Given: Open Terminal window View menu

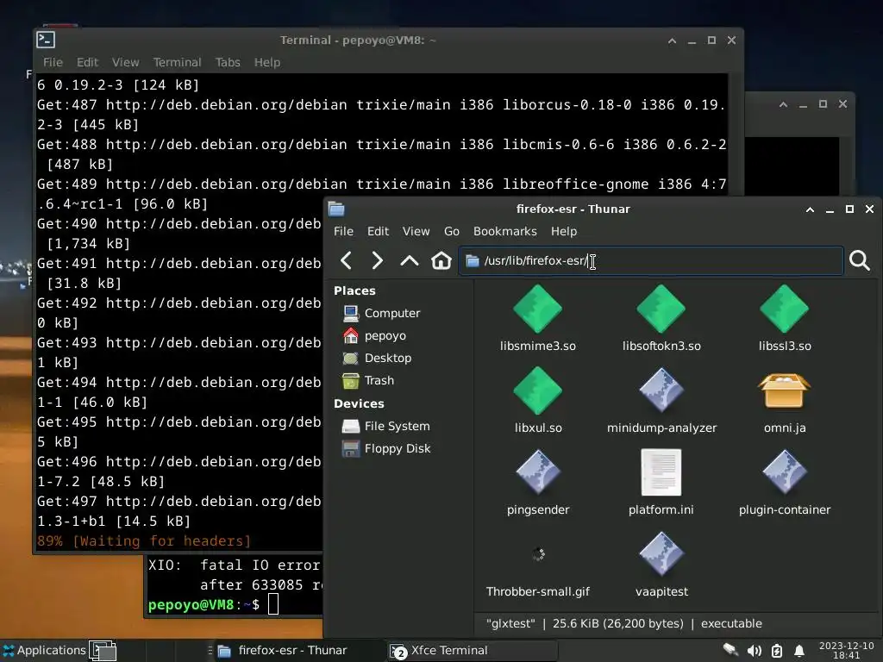Looking at the screenshot, I should coord(126,62).
